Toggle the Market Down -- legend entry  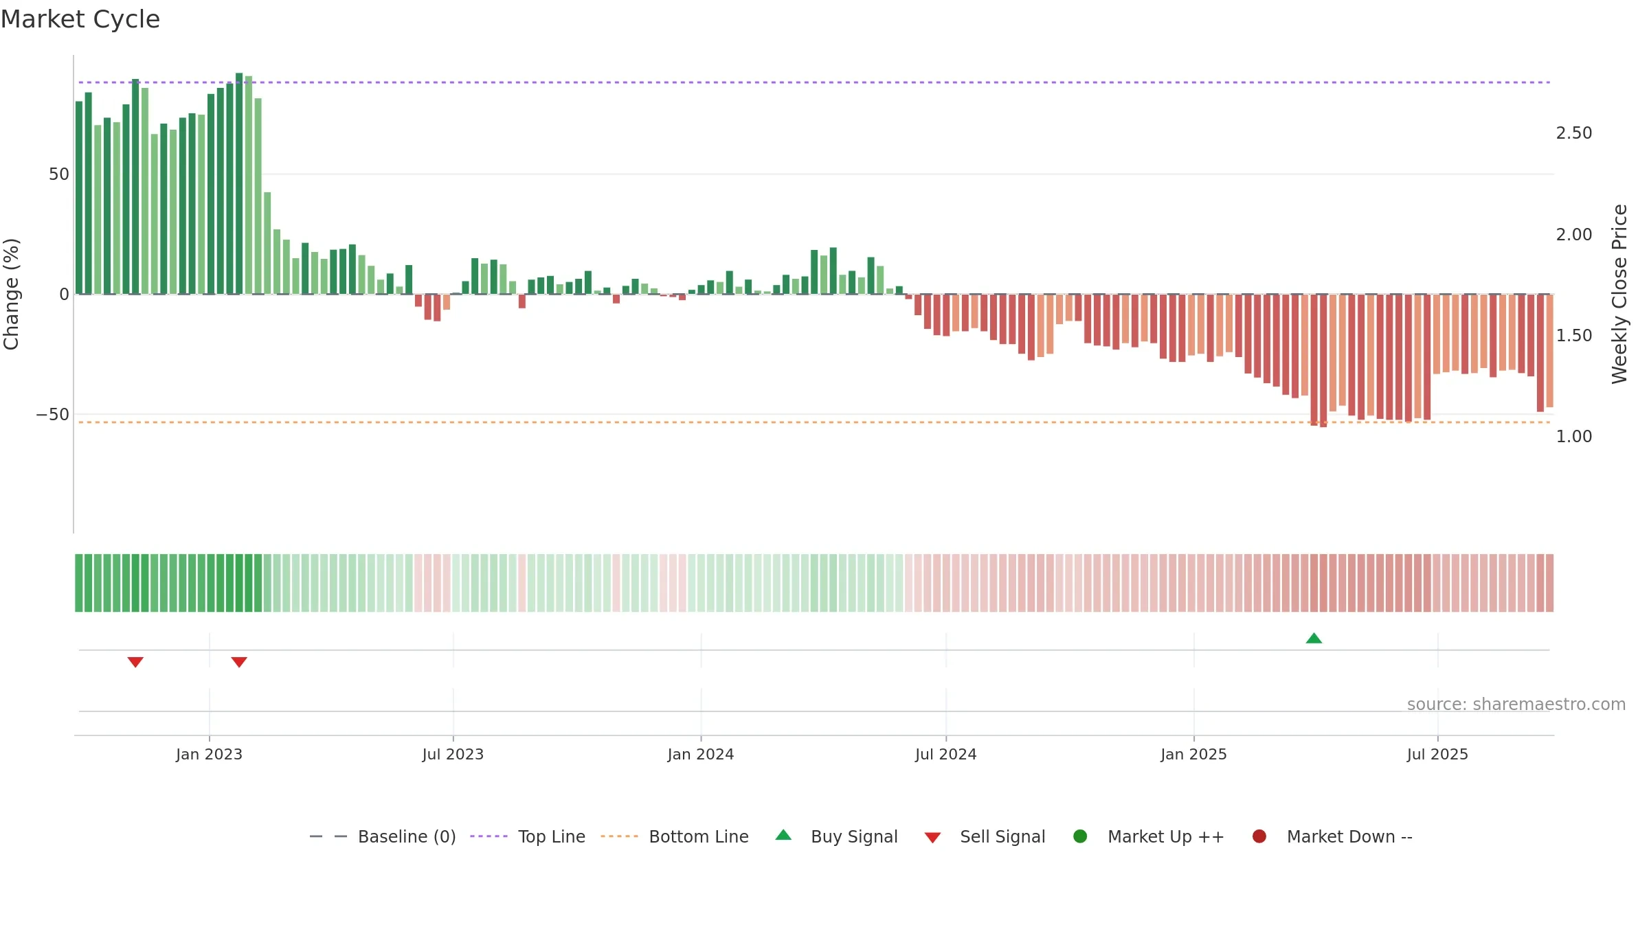pos(1332,836)
